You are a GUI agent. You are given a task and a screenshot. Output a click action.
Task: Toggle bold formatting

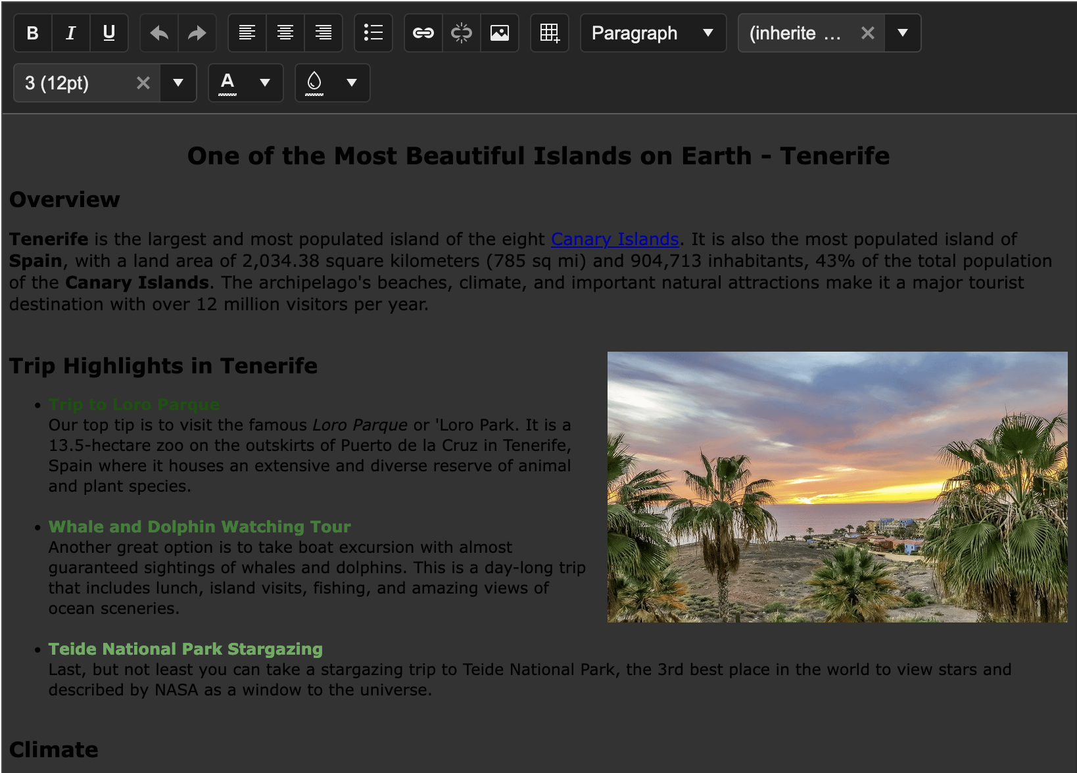pyautogui.click(x=32, y=33)
